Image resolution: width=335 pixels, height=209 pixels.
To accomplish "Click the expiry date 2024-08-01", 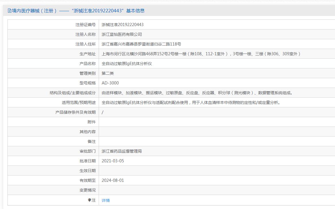I will (113, 180).
